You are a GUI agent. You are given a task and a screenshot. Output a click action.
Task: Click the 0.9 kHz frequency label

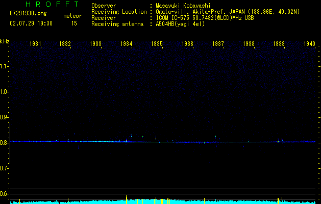click(4, 117)
